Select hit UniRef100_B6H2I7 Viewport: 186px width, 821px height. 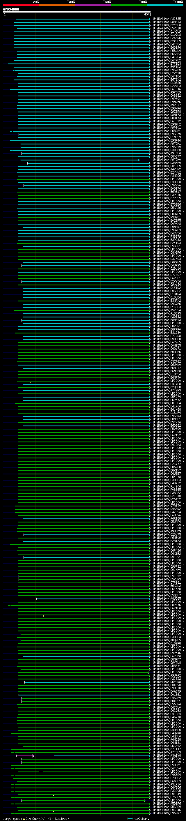pos(167,368)
